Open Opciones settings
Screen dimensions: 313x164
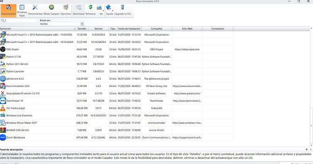pyautogui.click(x=66, y=10)
